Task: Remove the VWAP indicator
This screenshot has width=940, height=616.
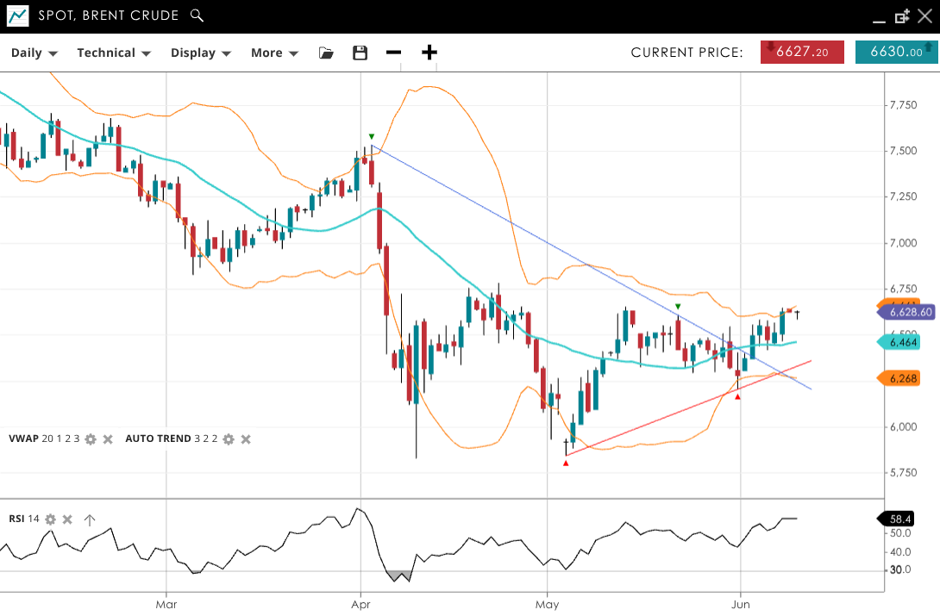Action: click(109, 439)
